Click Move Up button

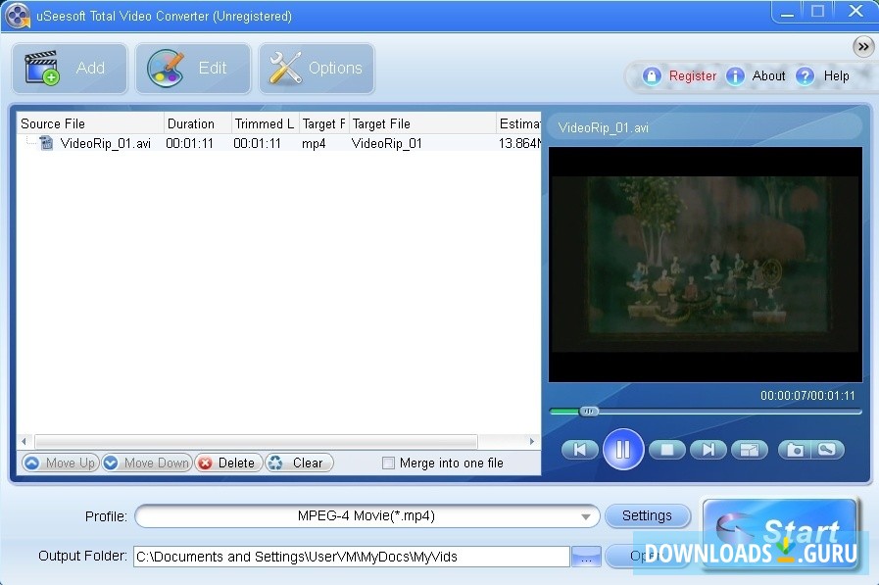[x=61, y=463]
